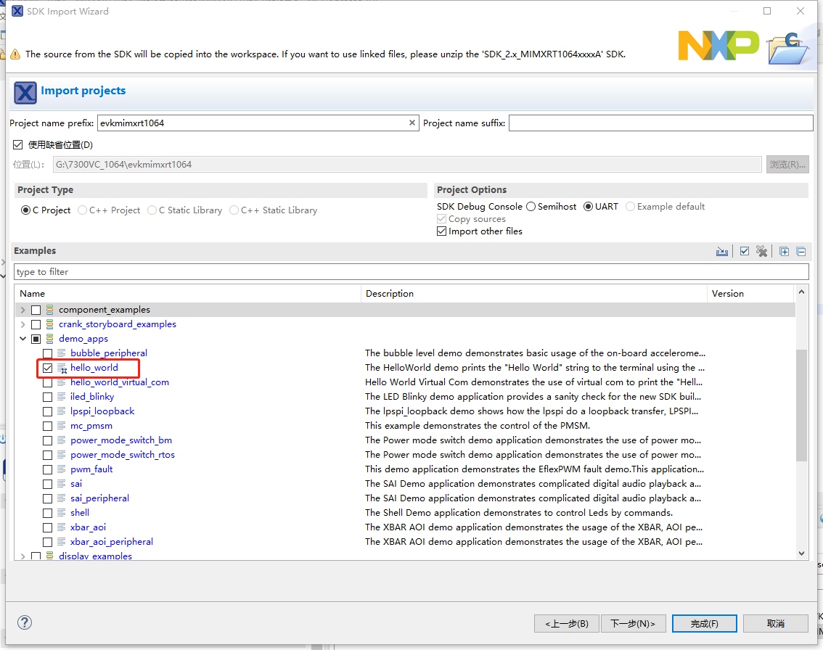Deselect all examples using the X icon
Image resolution: width=823 pixels, height=650 pixels.
[x=762, y=250]
